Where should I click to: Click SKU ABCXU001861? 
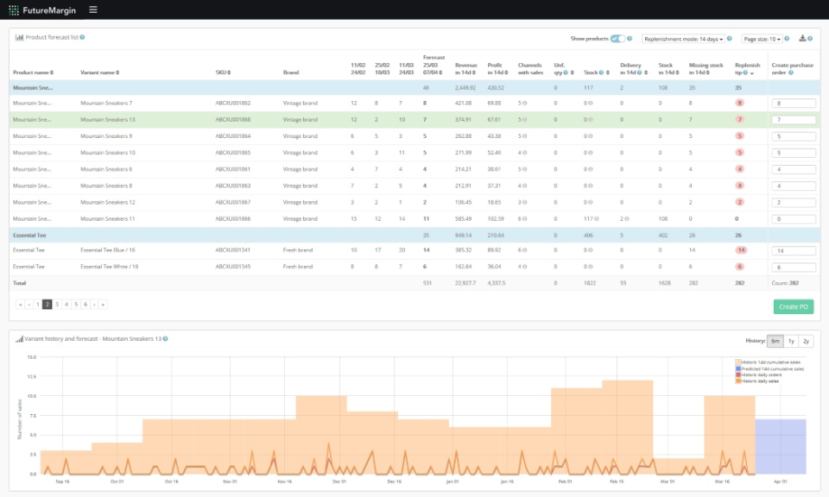click(232, 169)
